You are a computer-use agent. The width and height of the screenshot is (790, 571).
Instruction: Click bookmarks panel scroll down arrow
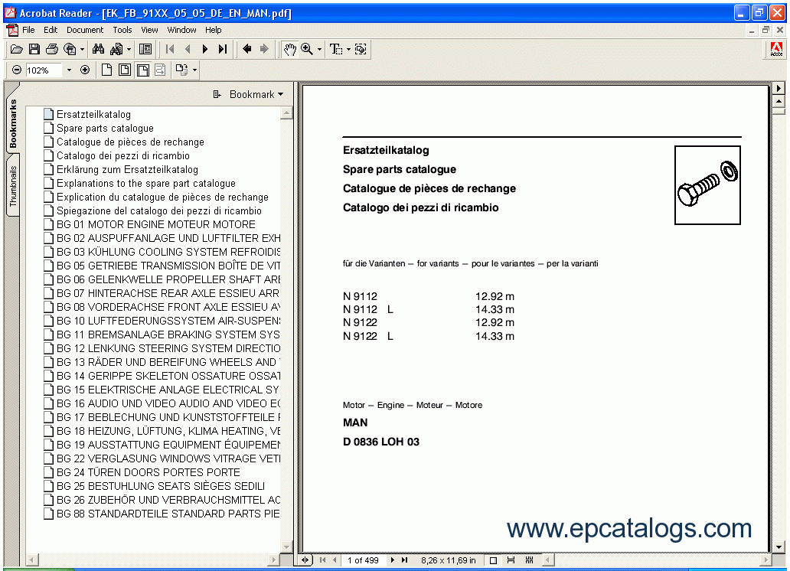tap(286, 547)
